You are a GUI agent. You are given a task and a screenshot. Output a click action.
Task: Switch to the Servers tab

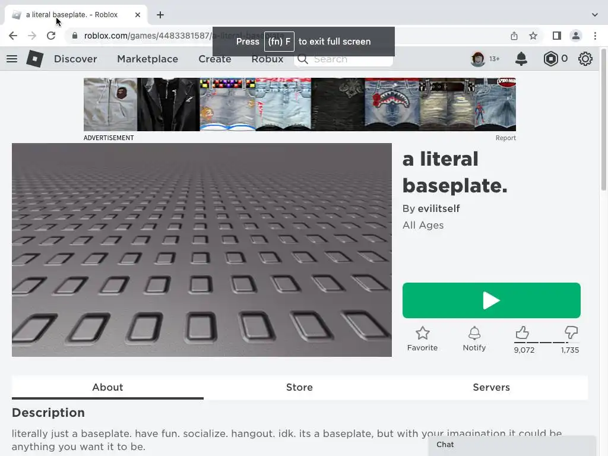coord(491,387)
